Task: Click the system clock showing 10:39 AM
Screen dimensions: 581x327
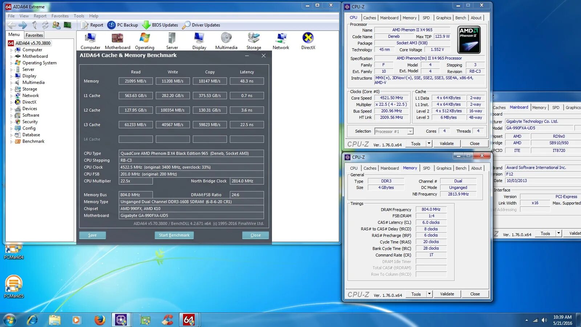Action: [x=562, y=317]
